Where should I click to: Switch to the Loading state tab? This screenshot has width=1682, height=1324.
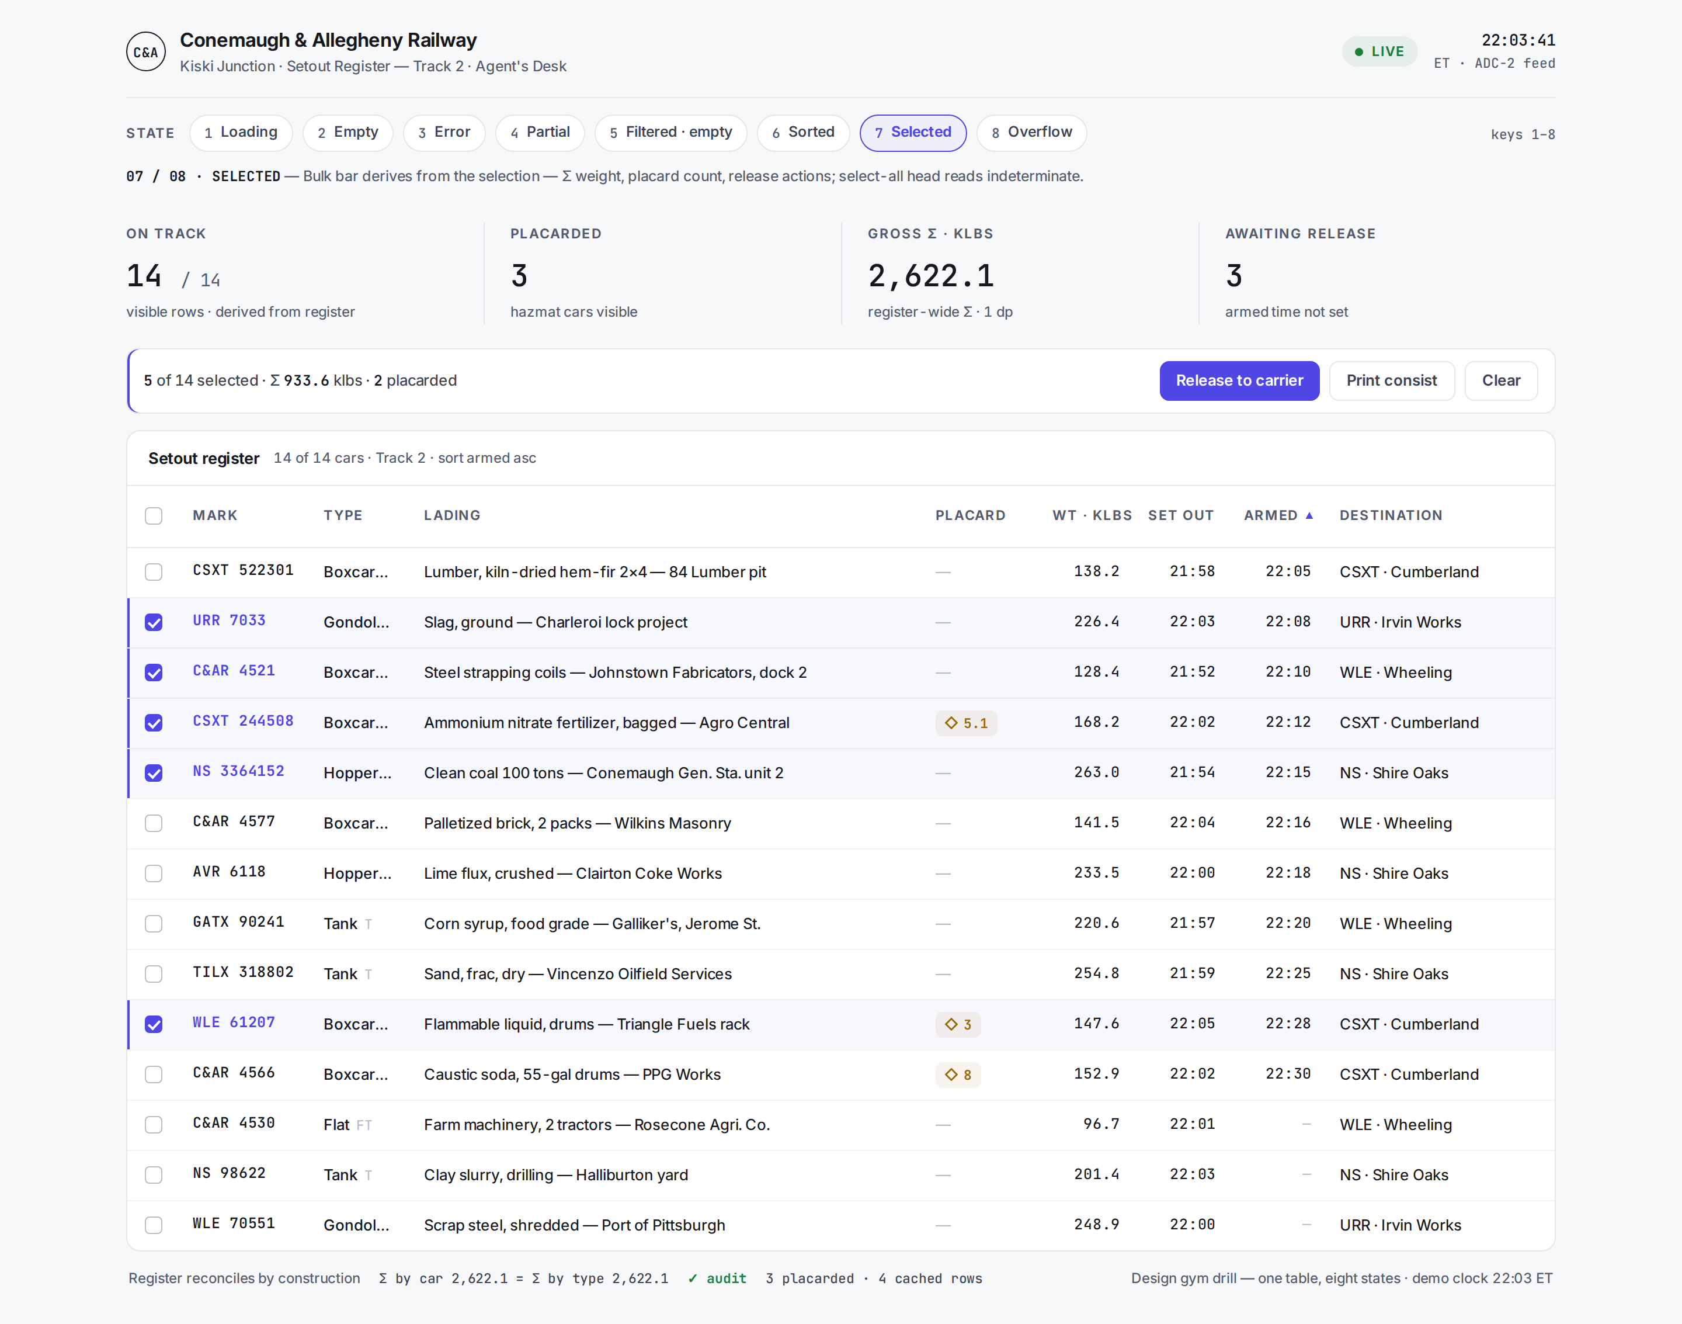(x=240, y=133)
